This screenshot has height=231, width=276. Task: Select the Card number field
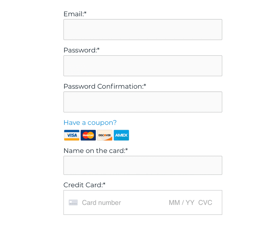[x=101, y=202]
